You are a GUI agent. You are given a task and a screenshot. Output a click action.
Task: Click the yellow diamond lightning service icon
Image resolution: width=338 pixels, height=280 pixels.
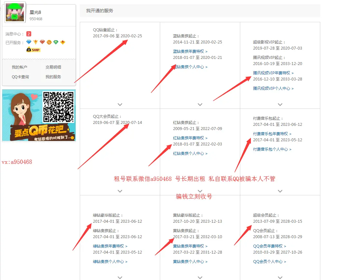coord(63,42)
